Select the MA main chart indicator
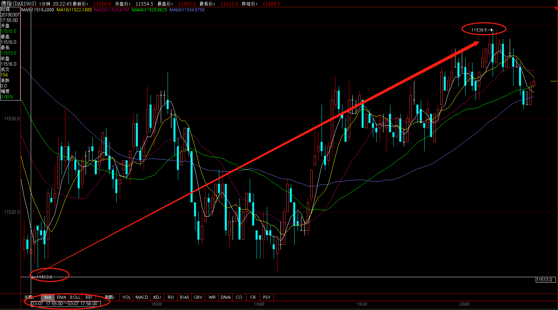 coord(48,297)
